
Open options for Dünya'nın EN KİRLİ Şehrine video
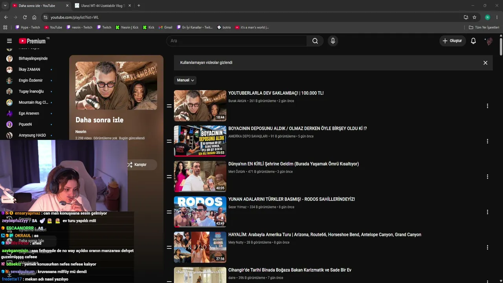[487, 176]
